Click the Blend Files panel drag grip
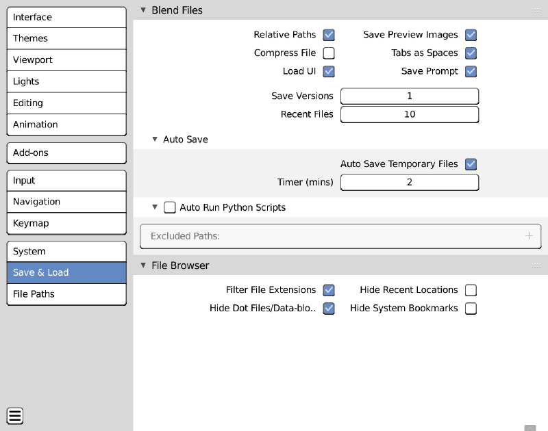This screenshot has width=548, height=431. point(536,10)
